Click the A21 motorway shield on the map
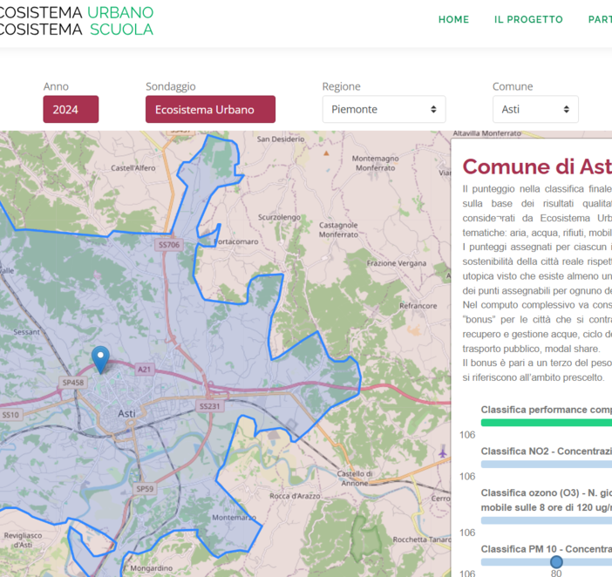The width and height of the screenshot is (612, 577). (145, 370)
